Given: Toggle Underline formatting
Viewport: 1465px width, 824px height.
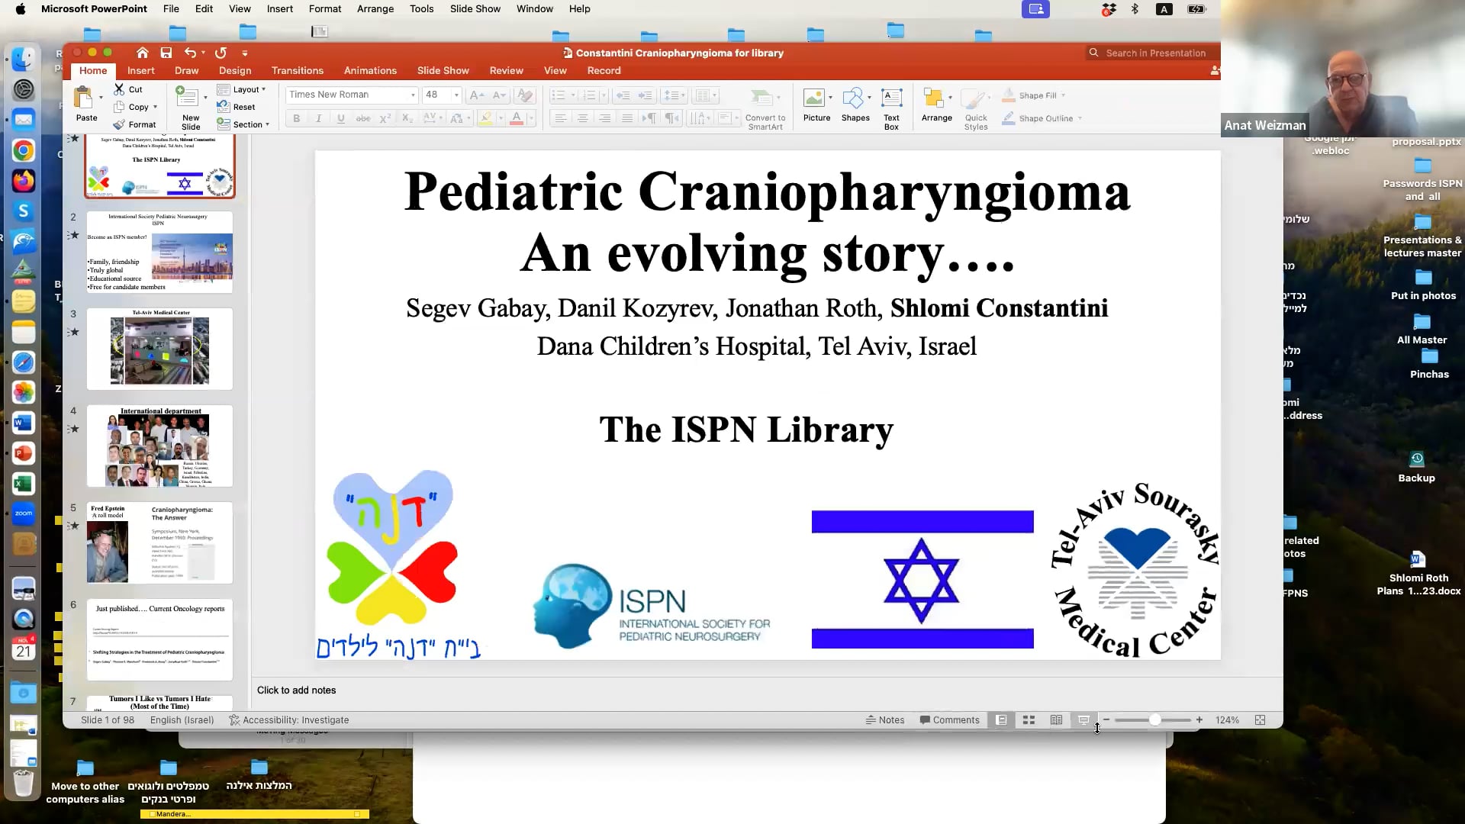Looking at the screenshot, I should 340,118.
